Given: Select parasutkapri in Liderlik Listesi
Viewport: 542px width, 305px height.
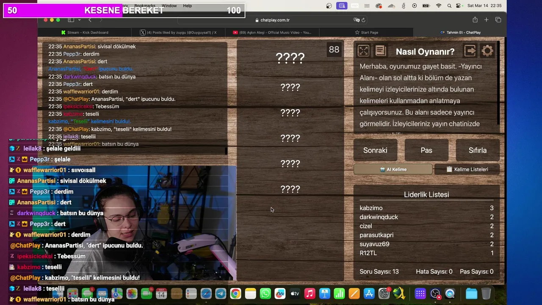Looking at the screenshot, I should point(426,235).
